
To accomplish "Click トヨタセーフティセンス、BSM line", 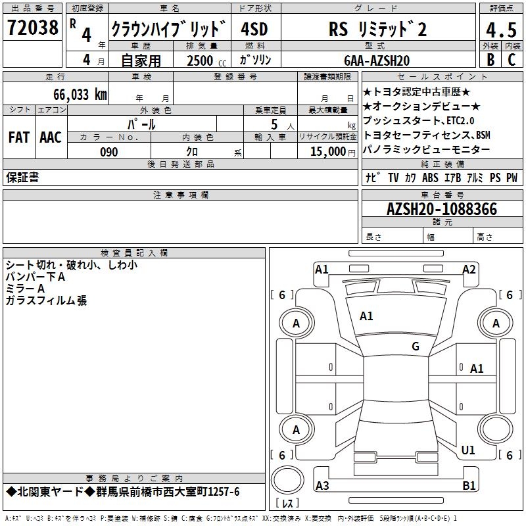I will click(427, 135).
